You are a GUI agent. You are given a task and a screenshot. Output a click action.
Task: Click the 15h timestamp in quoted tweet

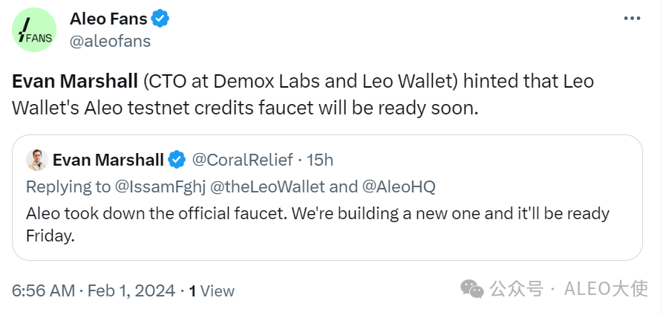click(x=320, y=159)
